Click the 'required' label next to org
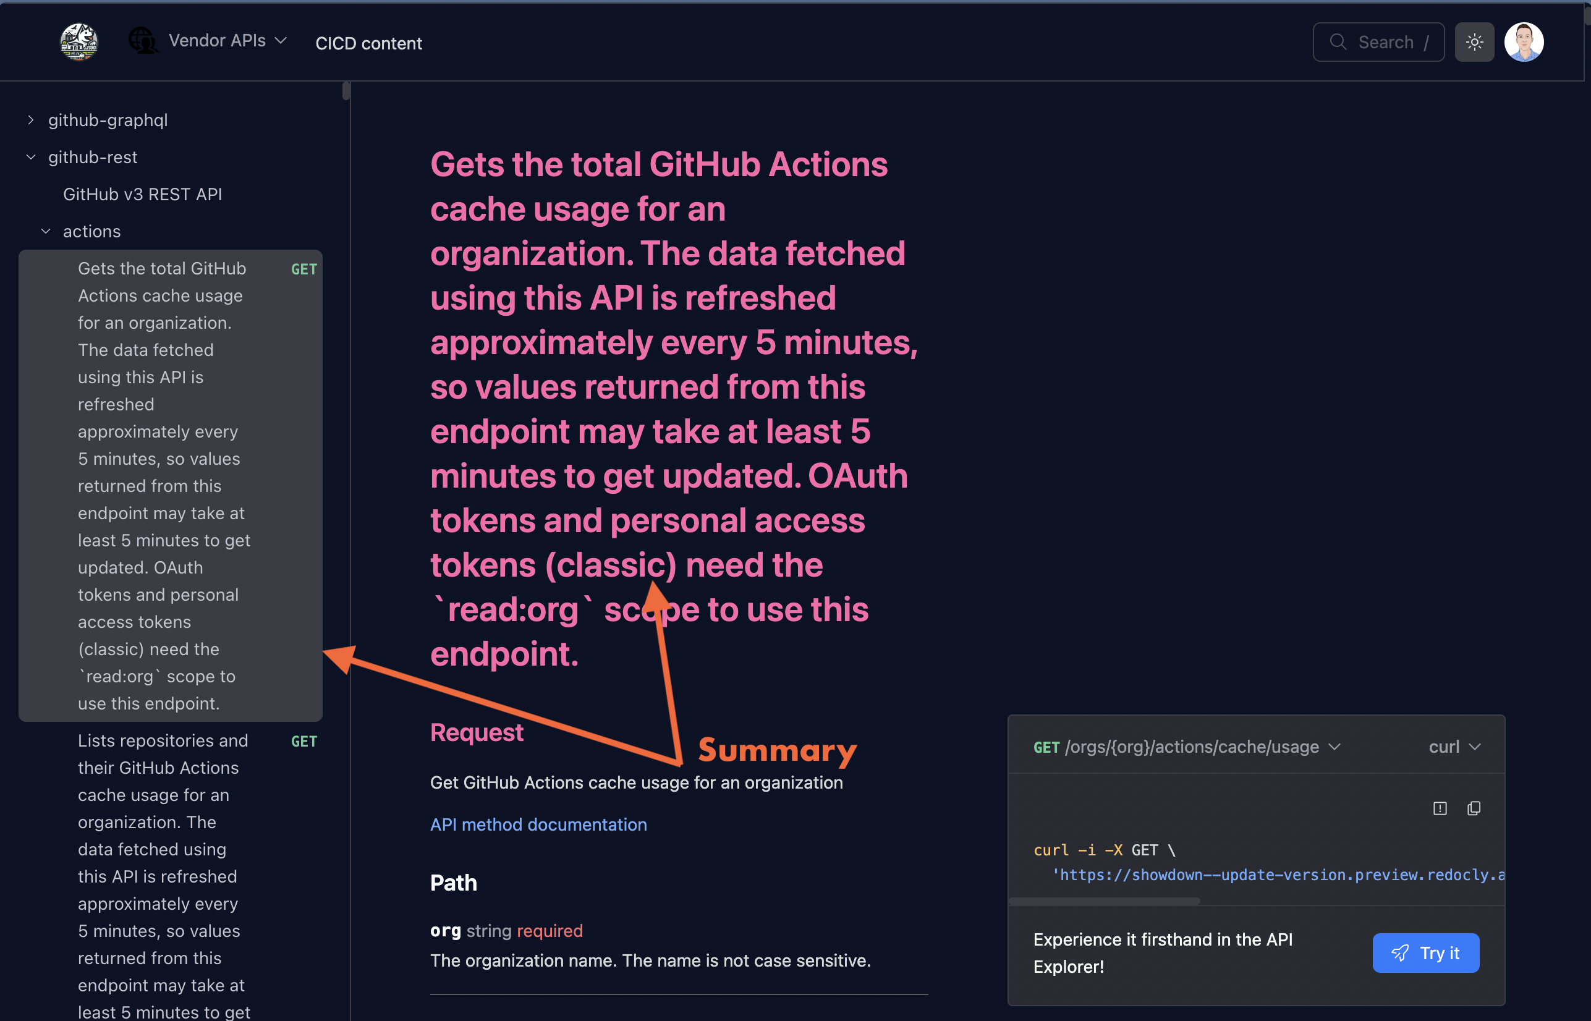Viewport: 1591px width, 1021px height. 549,930
